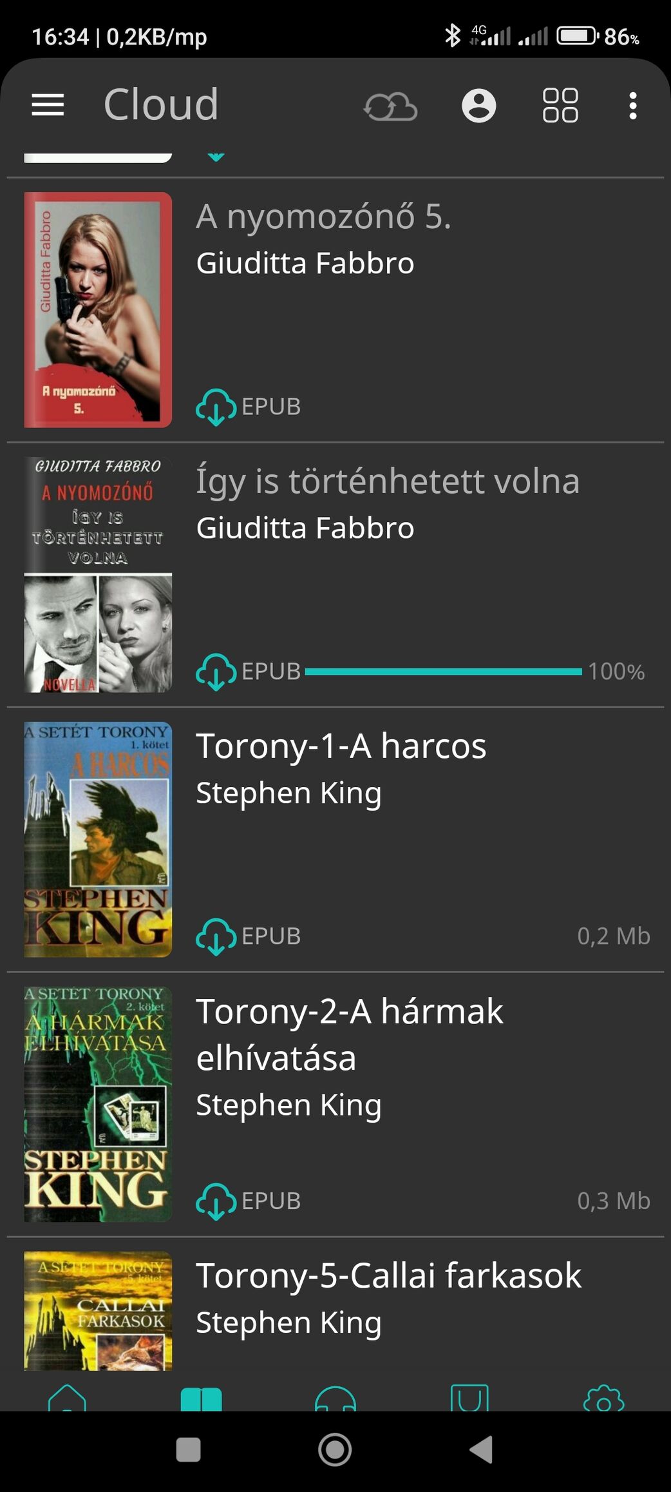The image size is (671, 1492).
Task: Open the Torony-5-Callai farkasok title
Action: tap(388, 1275)
